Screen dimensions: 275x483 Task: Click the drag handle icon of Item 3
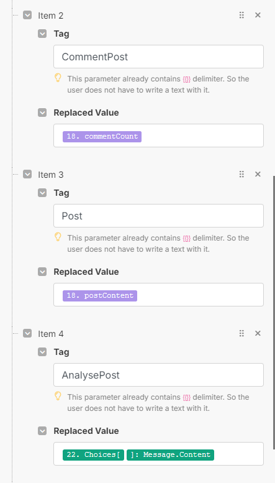[x=241, y=174]
